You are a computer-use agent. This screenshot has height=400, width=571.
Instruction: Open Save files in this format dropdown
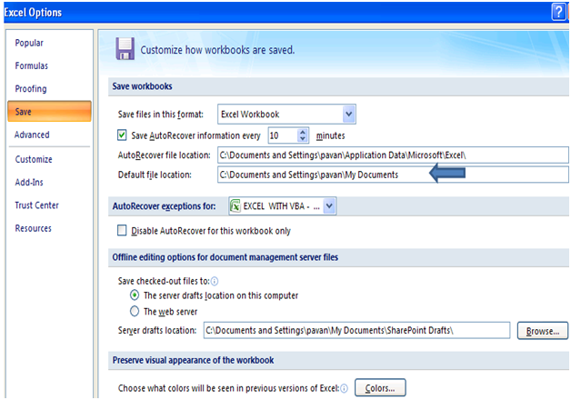tap(348, 115)
